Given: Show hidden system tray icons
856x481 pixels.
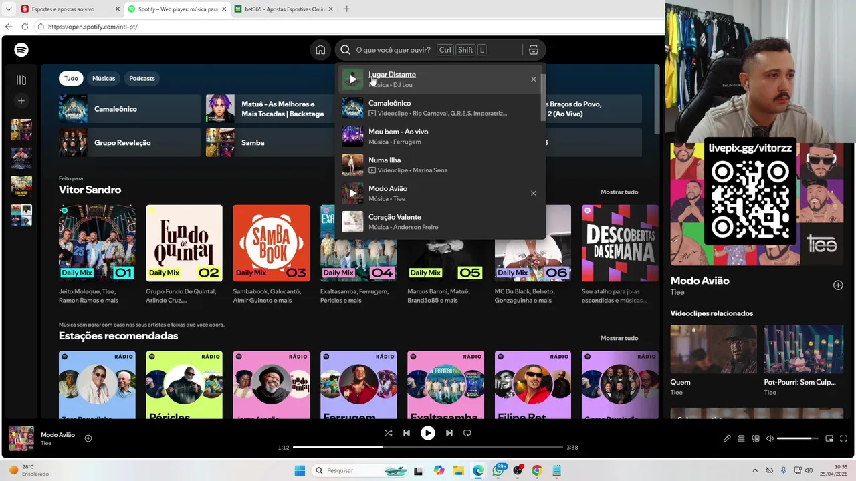Looking at the screenshot, I should coord(755,470).
